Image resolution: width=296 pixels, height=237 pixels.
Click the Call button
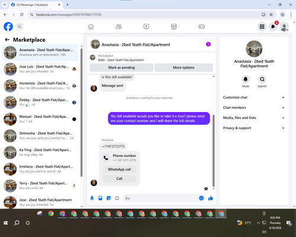[x=120, y=178]
